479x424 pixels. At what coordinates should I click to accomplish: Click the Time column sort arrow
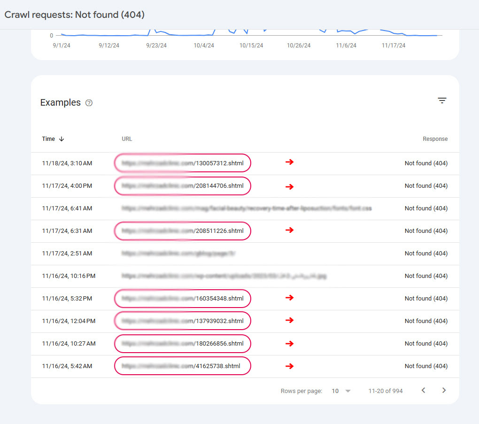[x=62, y=139]
